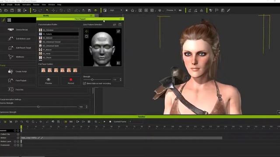The width and height of the screenshot is (280, 157).
Task: Click the Stop button in Timeline
Action: (110, 122)
